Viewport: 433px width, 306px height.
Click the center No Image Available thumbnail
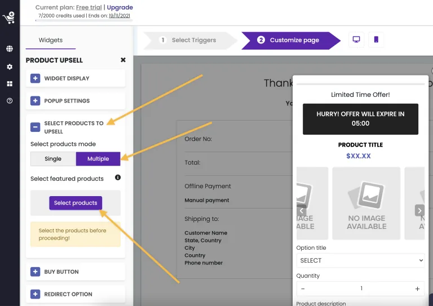[366, 203]
